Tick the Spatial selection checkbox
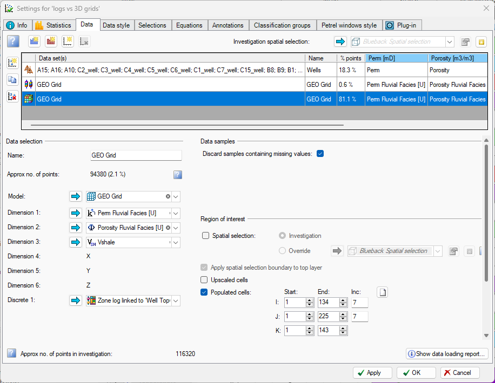 pos(205,236)
